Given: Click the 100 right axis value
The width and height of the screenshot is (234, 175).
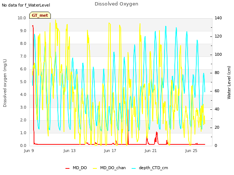Looking at the screenshot, I should click(x=218, y=54).
